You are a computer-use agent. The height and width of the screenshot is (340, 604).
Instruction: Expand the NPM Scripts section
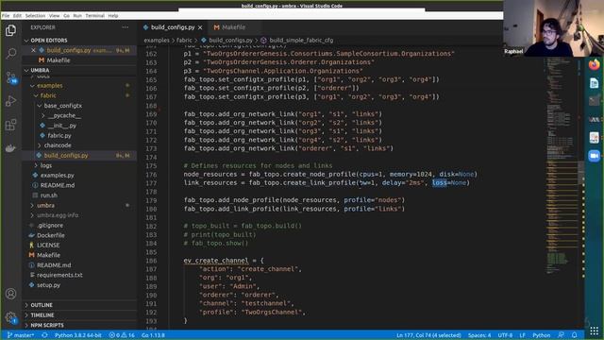pyautogui.click(x=47, y=325)
